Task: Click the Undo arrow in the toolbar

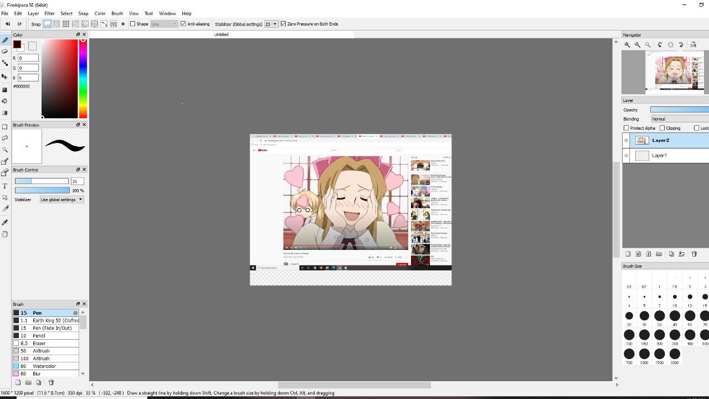Action: point(8,24)
